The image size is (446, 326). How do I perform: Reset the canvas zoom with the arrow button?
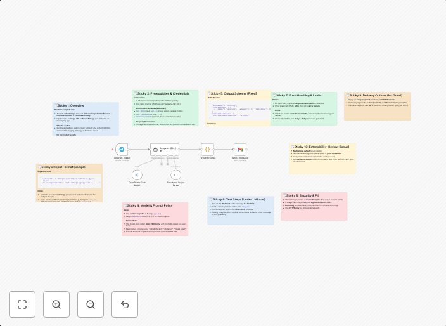tap(125, 304)
